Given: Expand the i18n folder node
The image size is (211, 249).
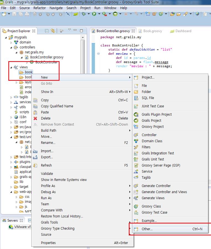Looking at the screenshot, I should coord(11,117).
